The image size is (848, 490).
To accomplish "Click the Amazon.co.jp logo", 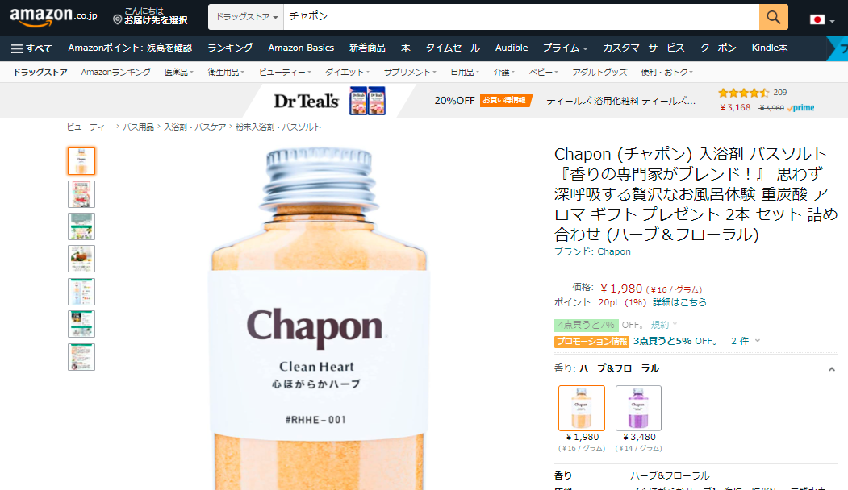I will (53, 17).
